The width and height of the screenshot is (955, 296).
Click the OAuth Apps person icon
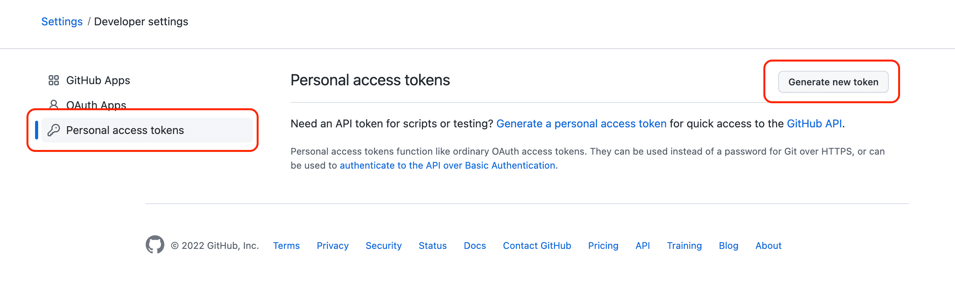click(x=54, y=104)
